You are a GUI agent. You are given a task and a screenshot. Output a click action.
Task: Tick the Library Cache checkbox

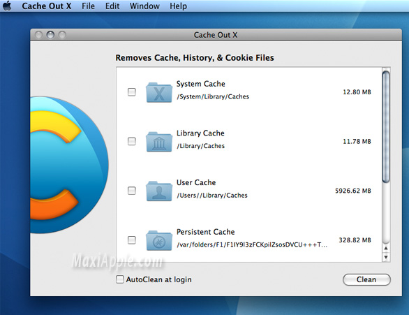tap(132, 141)
